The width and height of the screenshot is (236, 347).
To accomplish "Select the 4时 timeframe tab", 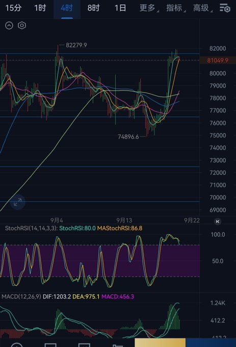I will coord(67,8).
